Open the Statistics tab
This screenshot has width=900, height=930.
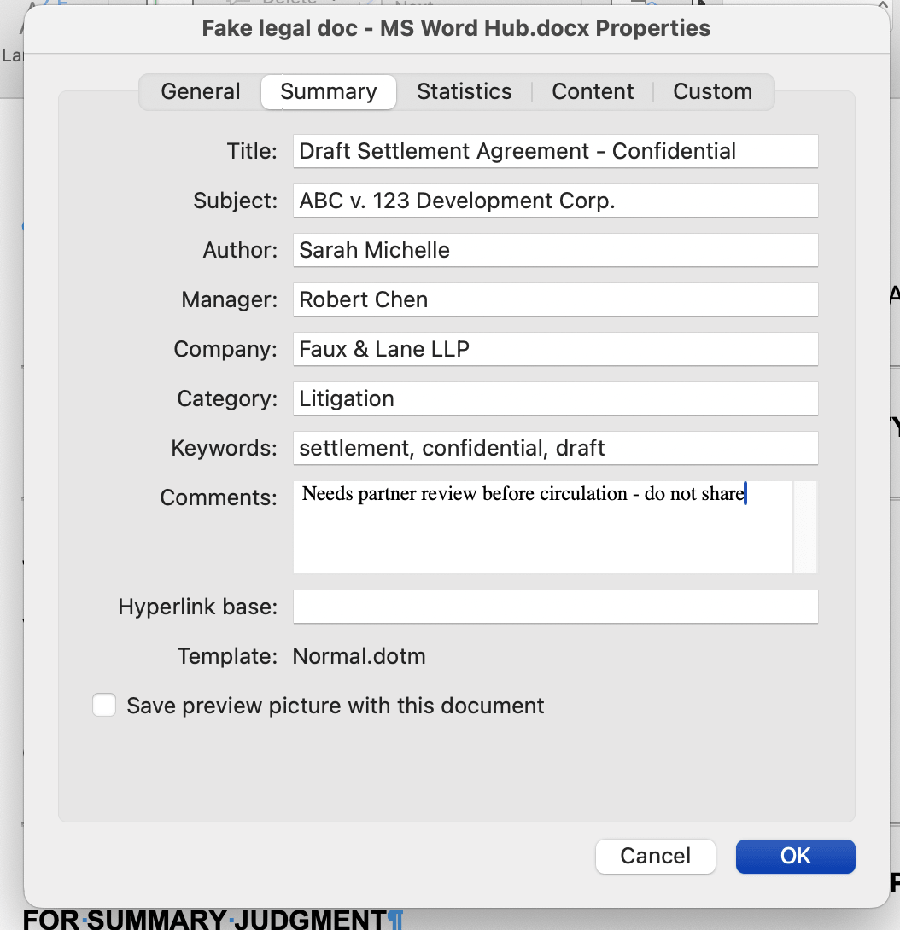(x=464, y=92)
